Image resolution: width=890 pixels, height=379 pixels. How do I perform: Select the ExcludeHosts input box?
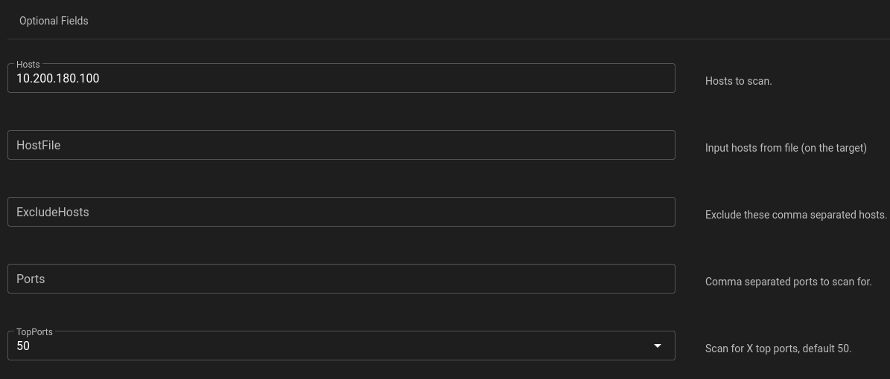pyautogui.click(x=341, y=212)
